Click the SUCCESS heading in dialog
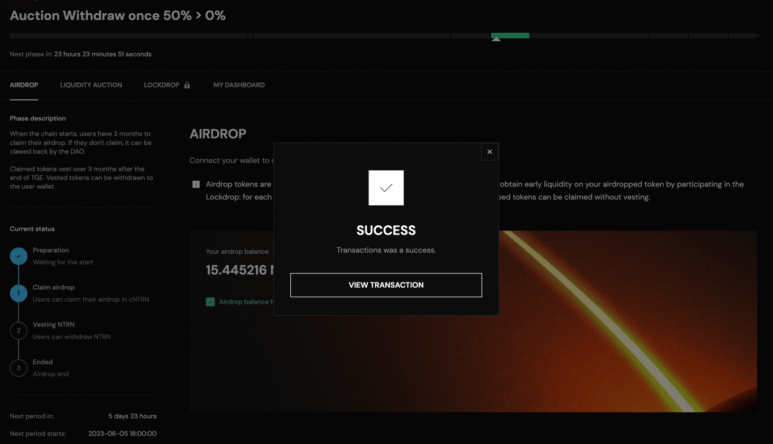773x444 pixels. pyautogui.click(x=386, y=230)
